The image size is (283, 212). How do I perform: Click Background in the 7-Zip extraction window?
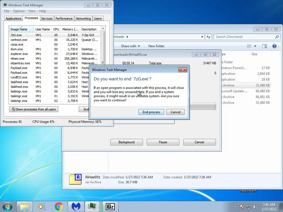127,142
